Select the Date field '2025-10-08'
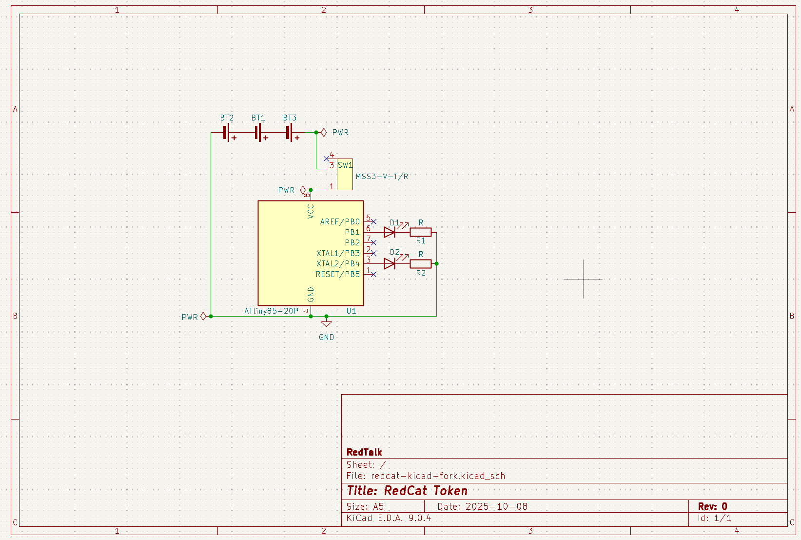This screenshot has height=540, width=801. [483, 506]
